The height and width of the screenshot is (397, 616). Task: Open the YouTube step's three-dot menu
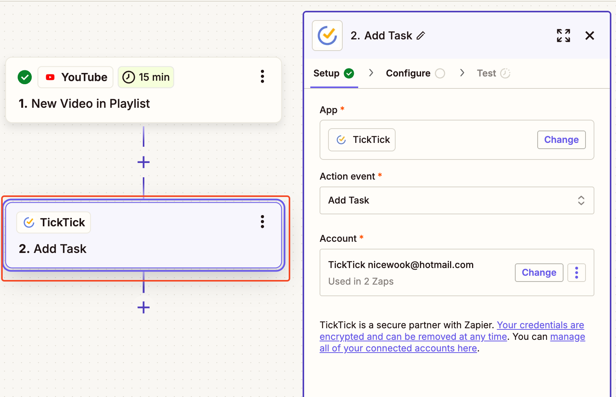(262, 76)
